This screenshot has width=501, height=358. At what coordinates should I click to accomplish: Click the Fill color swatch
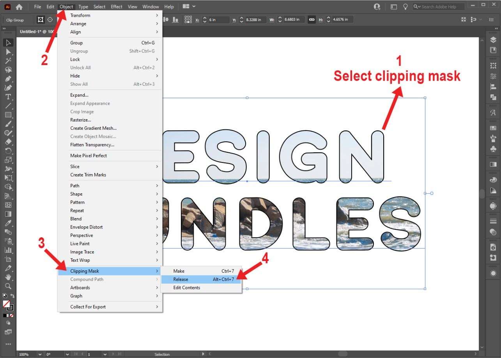(6, 303)
